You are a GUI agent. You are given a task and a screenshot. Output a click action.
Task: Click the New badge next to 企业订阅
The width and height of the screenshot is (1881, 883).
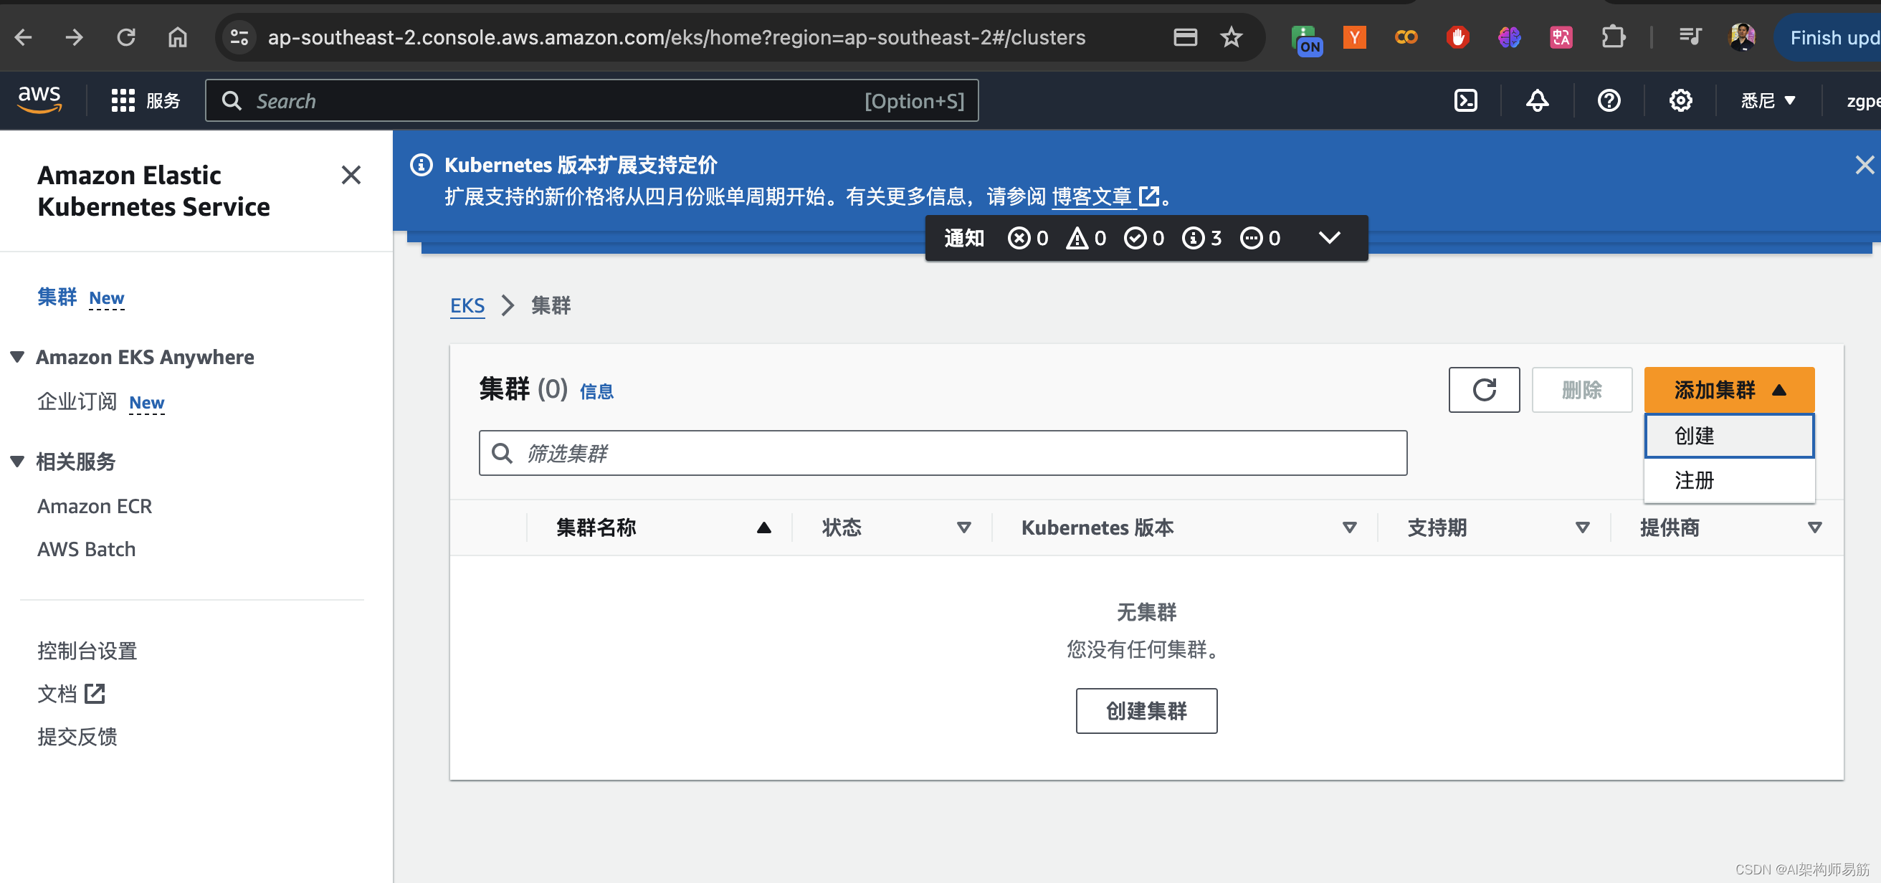(147, 402)
